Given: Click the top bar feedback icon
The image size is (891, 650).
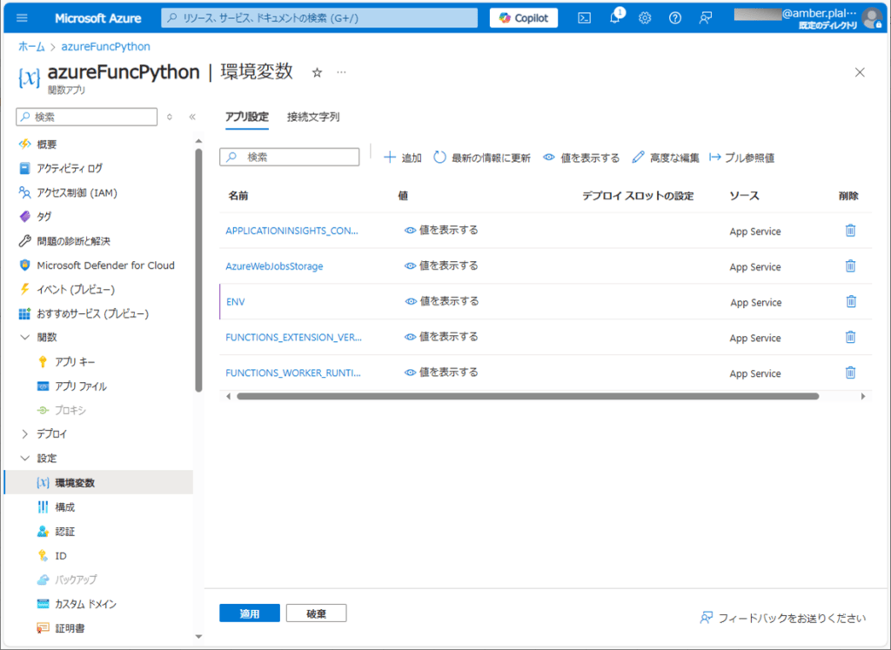Looking at the screenshot, I should [x=705, y=17].
